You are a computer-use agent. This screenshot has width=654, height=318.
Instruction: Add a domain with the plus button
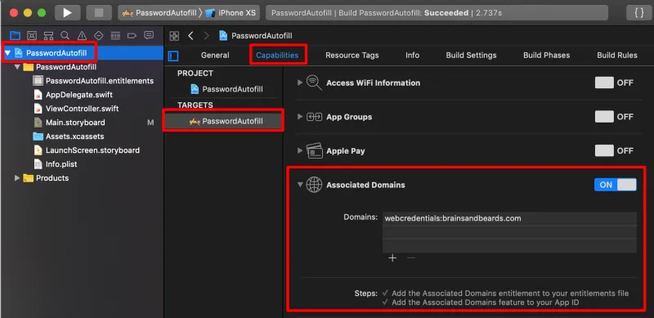click(392, 258)
